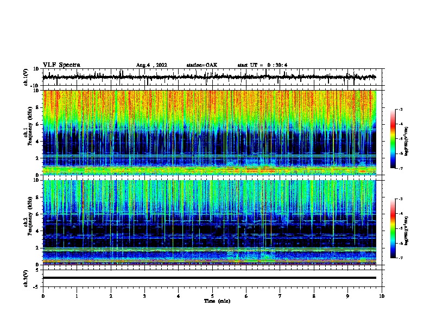Click the time axis tick label "1"
430x332 pixels.
click(77, 296)
